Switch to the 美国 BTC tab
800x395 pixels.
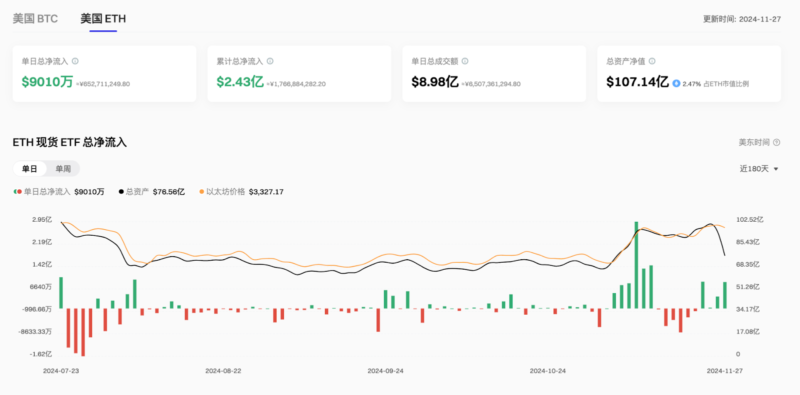click(35, 19)
